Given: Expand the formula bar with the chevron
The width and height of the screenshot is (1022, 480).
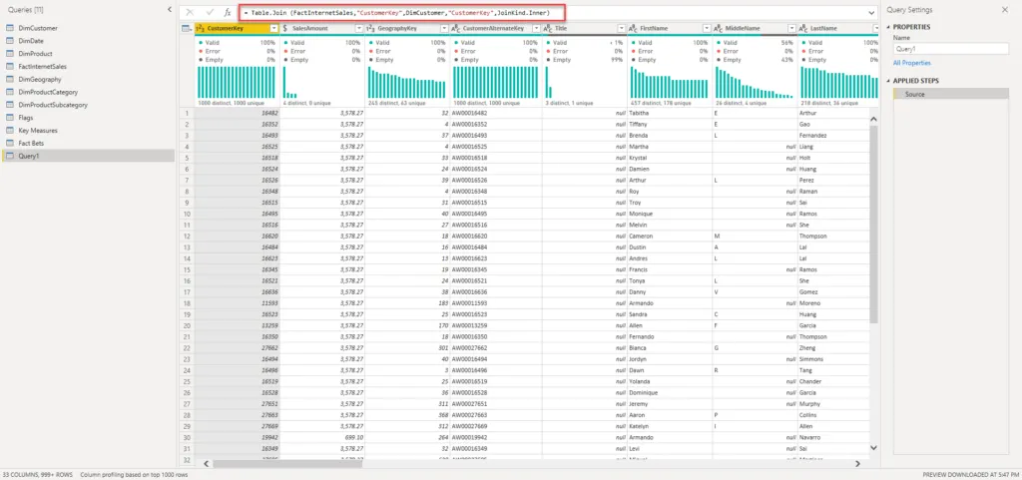Looking at the screenshot, I should pyautogui.click(x=870, y=12).
